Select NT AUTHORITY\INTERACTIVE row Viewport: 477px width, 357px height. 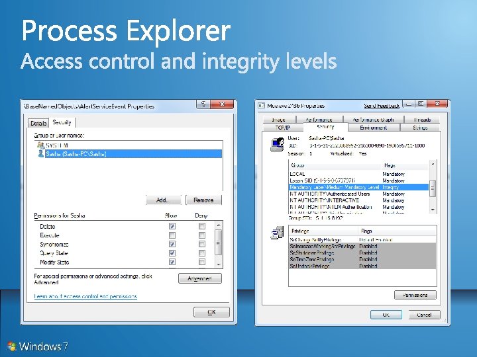[x=358, y=200]
